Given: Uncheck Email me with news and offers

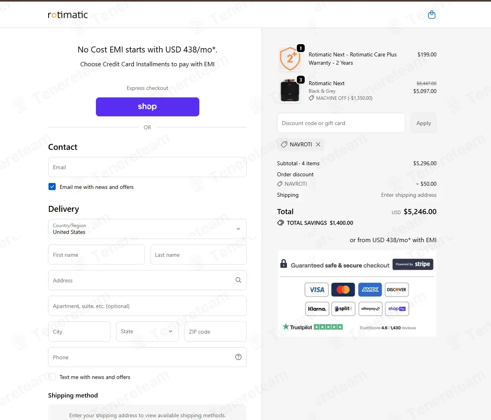Looking at the screenshot, I should [52, 187].
